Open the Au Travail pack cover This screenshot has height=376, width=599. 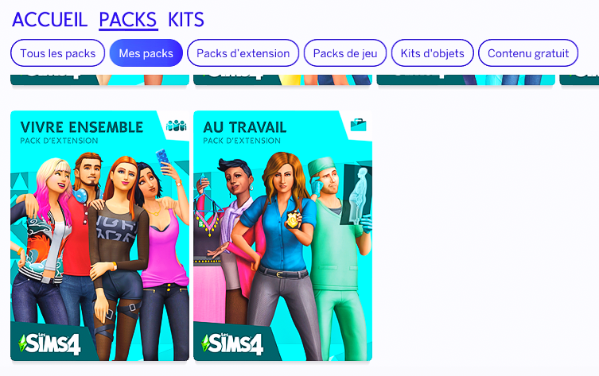pyautogui.click(x=282, y=235)
